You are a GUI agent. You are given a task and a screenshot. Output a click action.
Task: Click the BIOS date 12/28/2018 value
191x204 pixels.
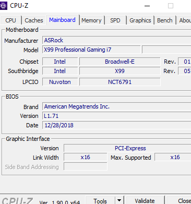[116, 125]
